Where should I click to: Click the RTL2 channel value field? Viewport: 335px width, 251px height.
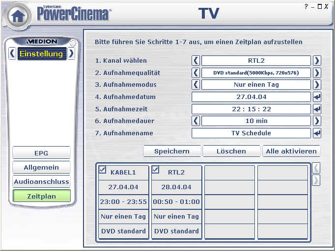point(256,61)
